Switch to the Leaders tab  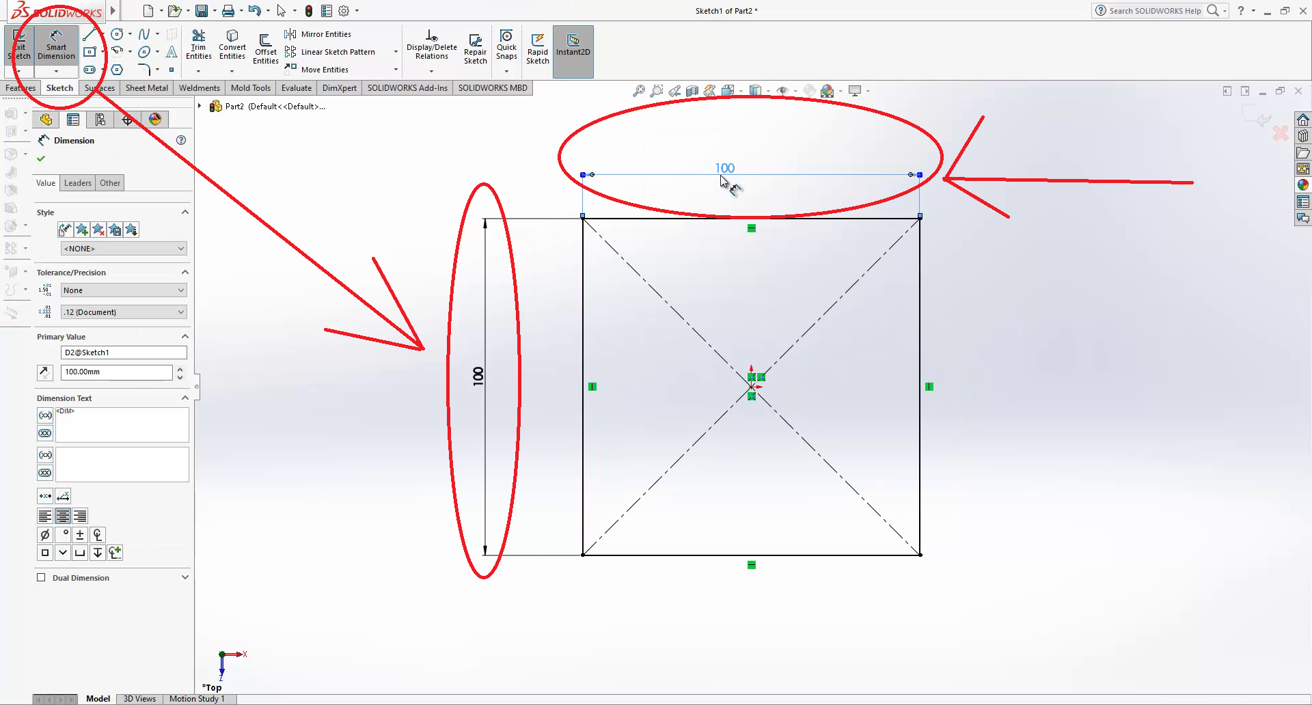point(77,183)
